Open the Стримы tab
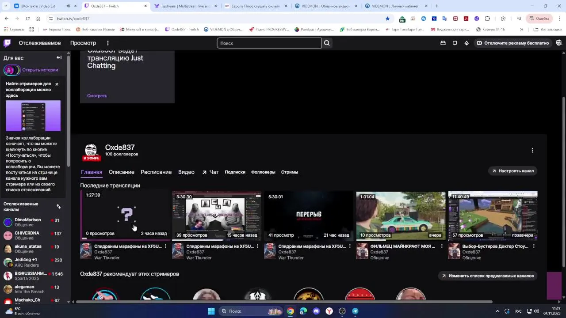This screenshot has width=566, height=318. pos(290,172)
